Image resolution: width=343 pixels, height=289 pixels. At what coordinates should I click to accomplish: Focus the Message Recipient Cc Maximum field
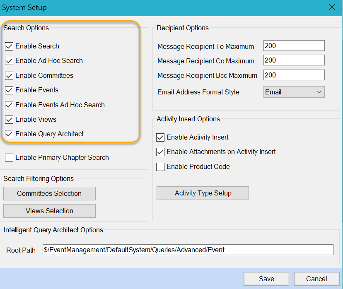294,60
